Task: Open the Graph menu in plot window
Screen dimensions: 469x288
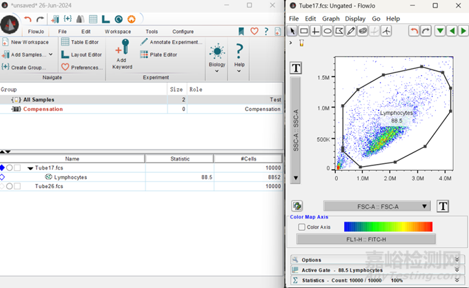Action: 331,19
